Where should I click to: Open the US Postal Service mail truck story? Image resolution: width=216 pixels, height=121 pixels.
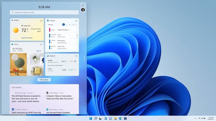pyautogui.click(x=26, y=99)
